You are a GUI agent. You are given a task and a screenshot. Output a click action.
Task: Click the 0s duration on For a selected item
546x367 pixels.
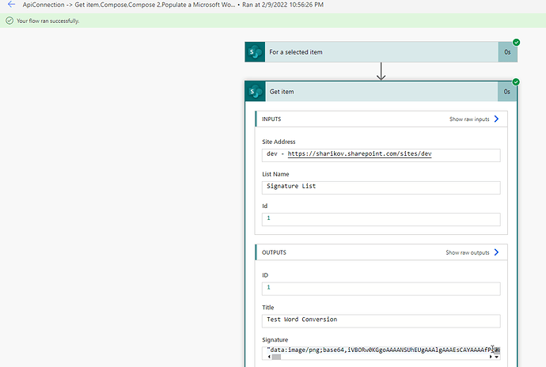click(x=507, y=52)
